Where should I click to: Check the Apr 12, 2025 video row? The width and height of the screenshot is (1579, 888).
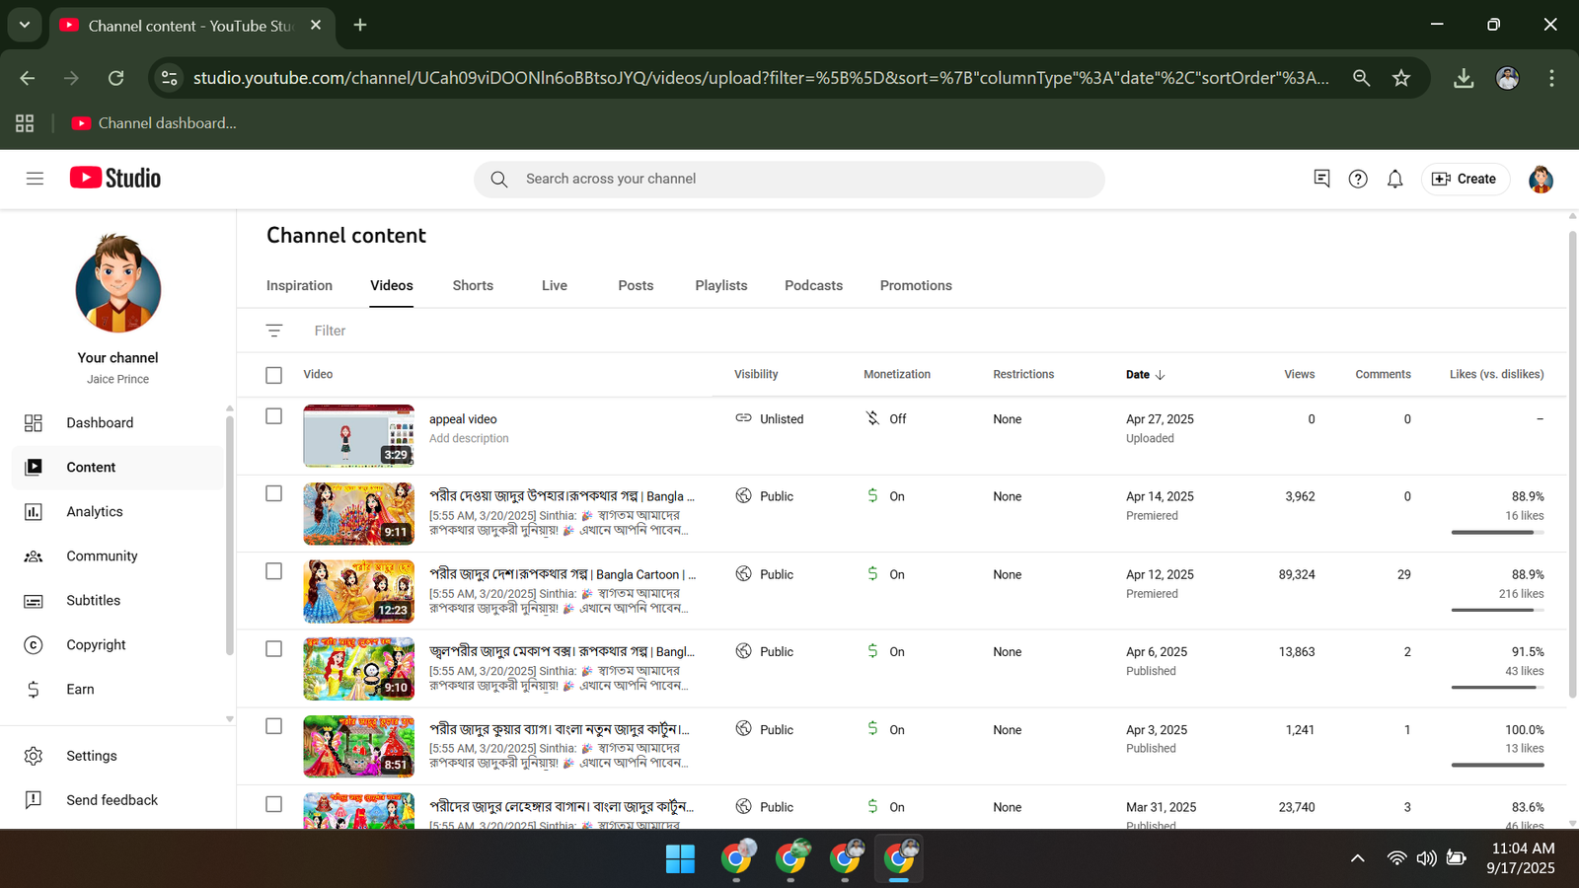coord(274,571)
